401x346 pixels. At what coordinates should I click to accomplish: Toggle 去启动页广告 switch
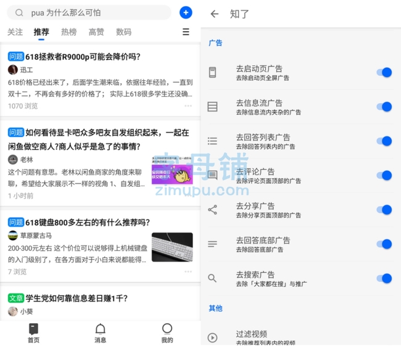[x=384, y=72]
